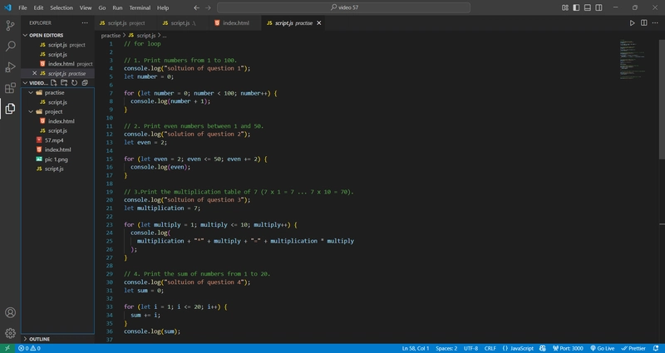
Task: Toggle the secondary side bar layout button
Action: [598, 7]
